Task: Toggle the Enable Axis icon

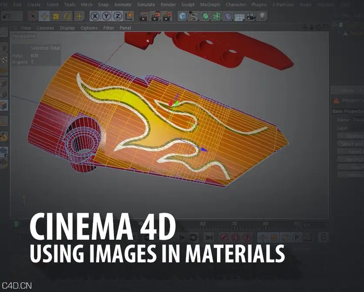Action: click(4, 121)
